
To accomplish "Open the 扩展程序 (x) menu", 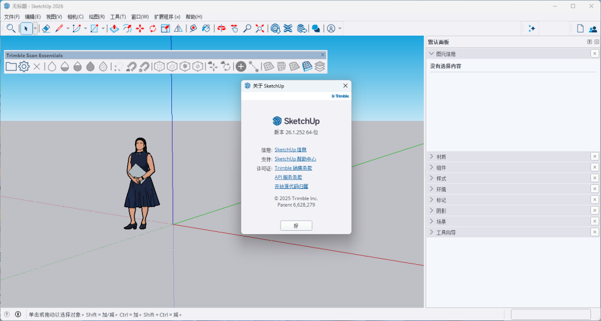I will 167,17.
